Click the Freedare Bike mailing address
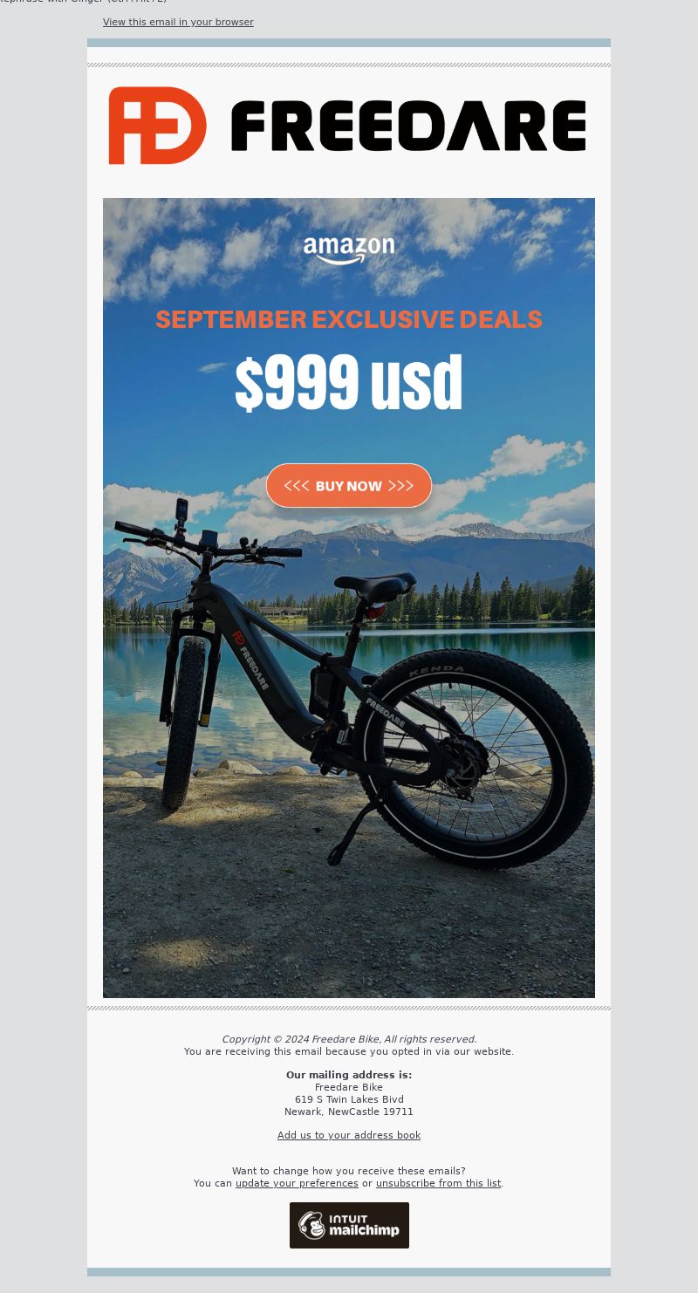The height and width of the screenshot is (1293, 698). pos(349,1099)
